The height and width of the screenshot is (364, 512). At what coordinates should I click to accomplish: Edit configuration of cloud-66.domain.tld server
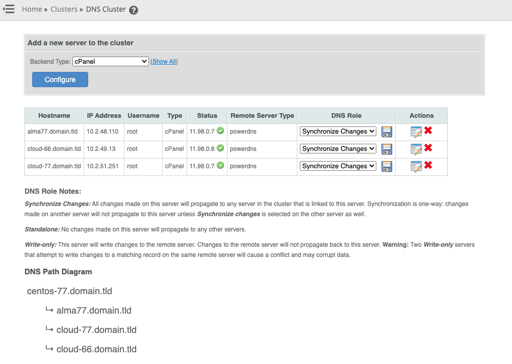point(416,149)
